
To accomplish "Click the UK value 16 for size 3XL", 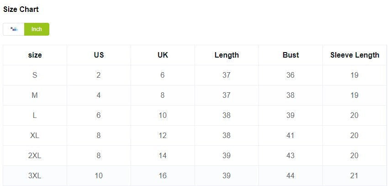I will coord(163,175).
